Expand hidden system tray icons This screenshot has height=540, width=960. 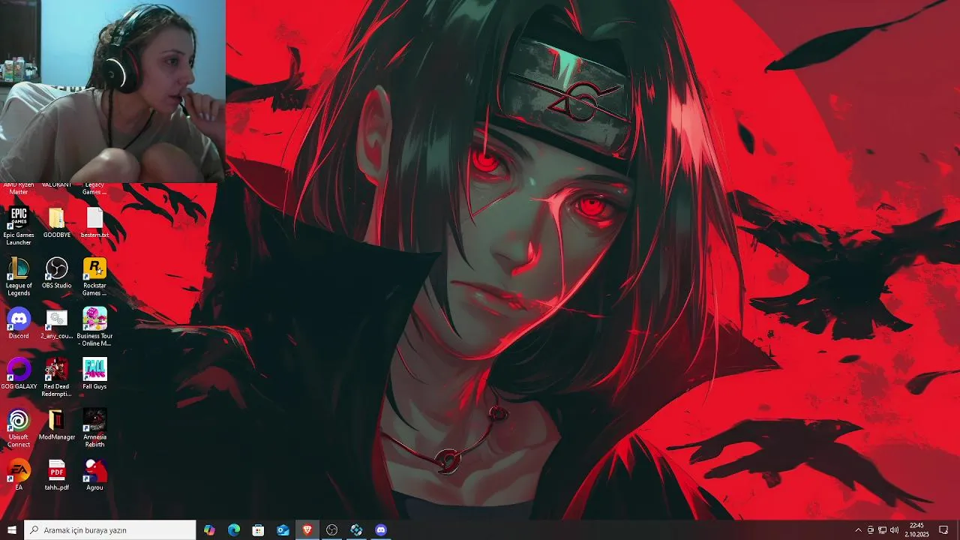[x=858, y=530]
